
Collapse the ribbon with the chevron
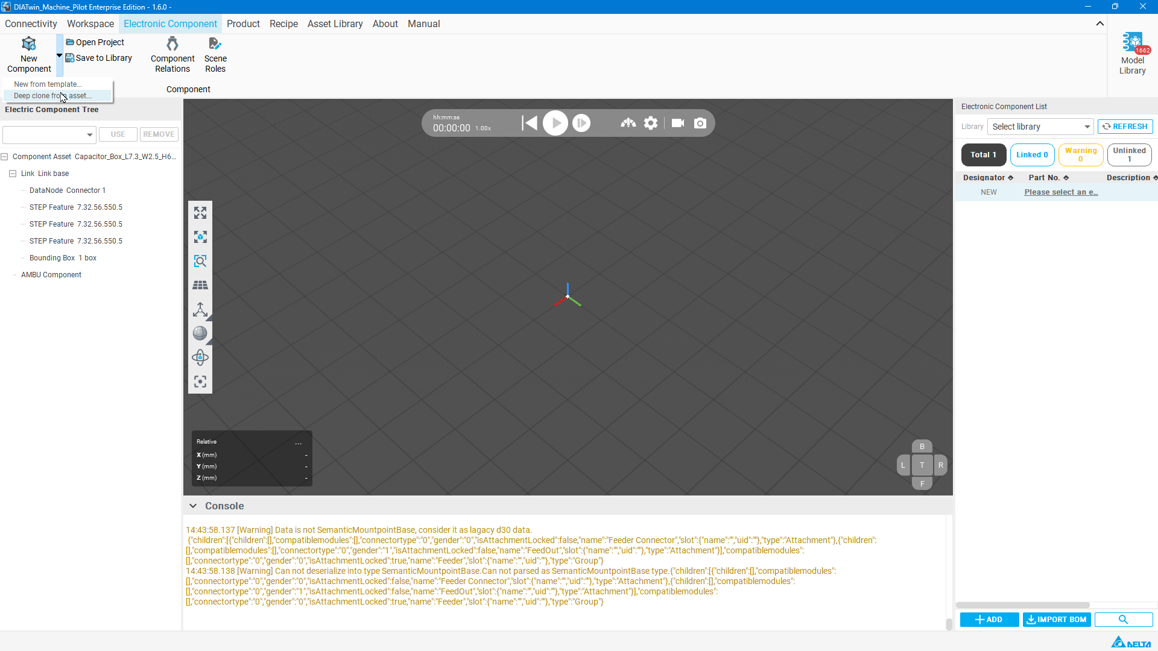click(1099, 24)
